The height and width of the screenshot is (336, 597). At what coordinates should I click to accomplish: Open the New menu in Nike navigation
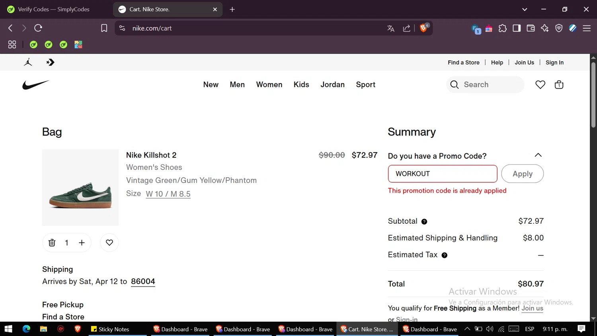pyautogui.click(x=211, y=85)
